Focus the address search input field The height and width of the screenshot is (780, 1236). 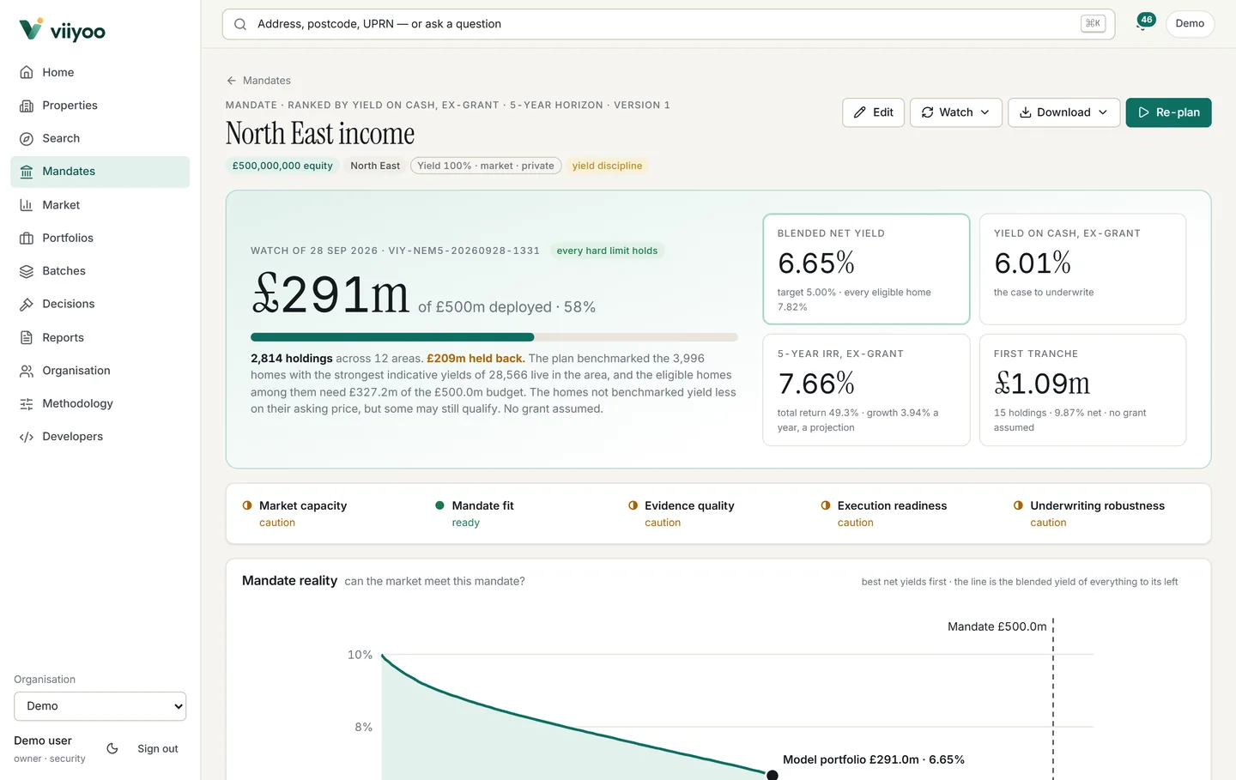point(669,24)
